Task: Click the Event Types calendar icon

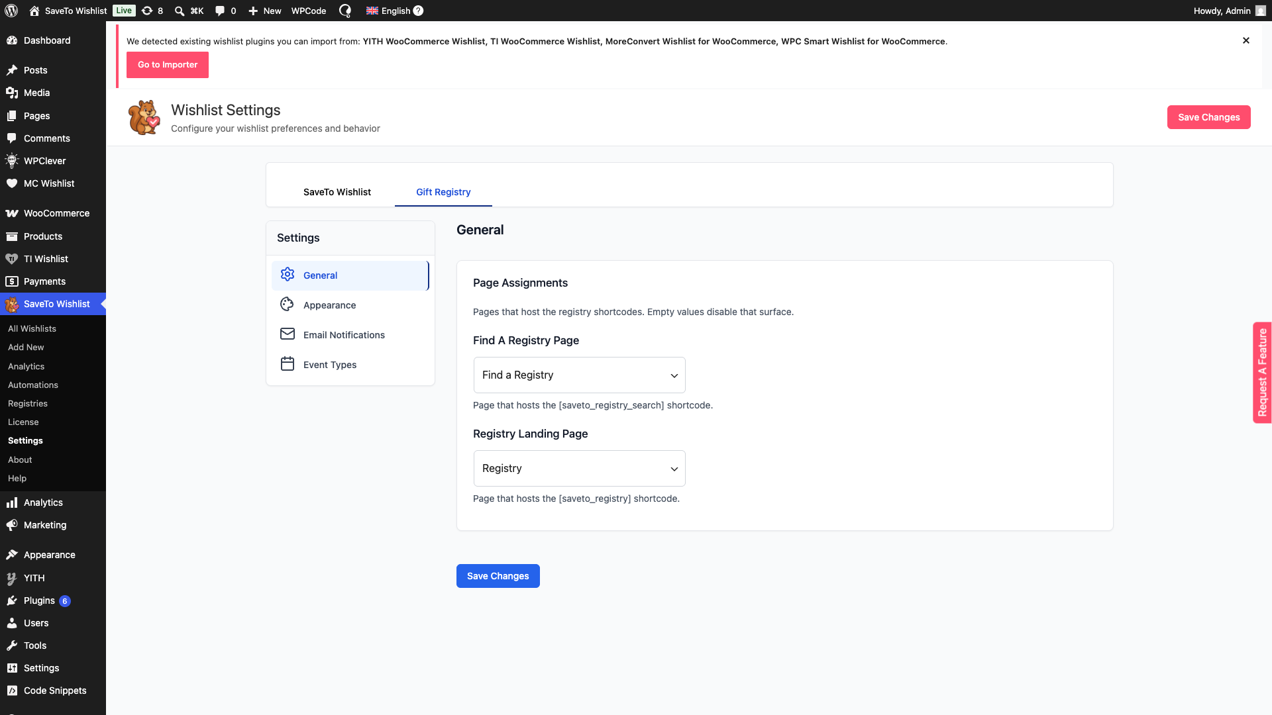Action: pyautogui.click(x=288, y=364)
